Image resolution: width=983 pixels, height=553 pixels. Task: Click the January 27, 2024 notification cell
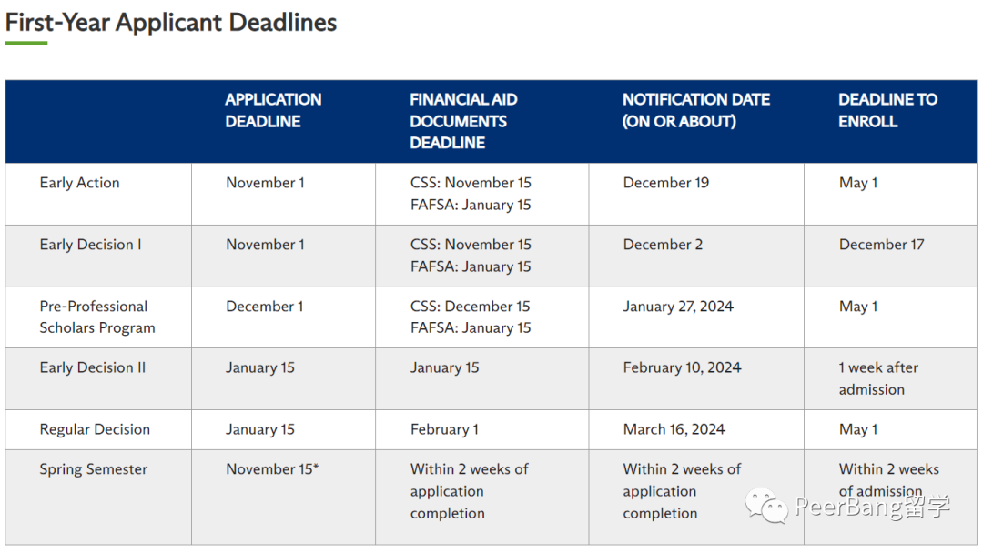[x=678, y=307]
